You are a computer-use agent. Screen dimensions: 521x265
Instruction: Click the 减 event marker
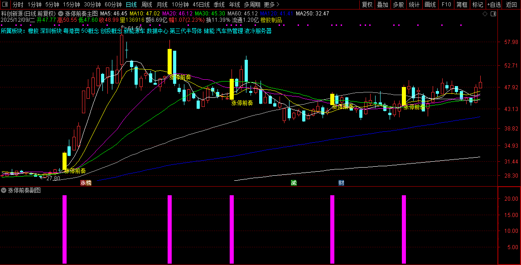tap(294, 183)
